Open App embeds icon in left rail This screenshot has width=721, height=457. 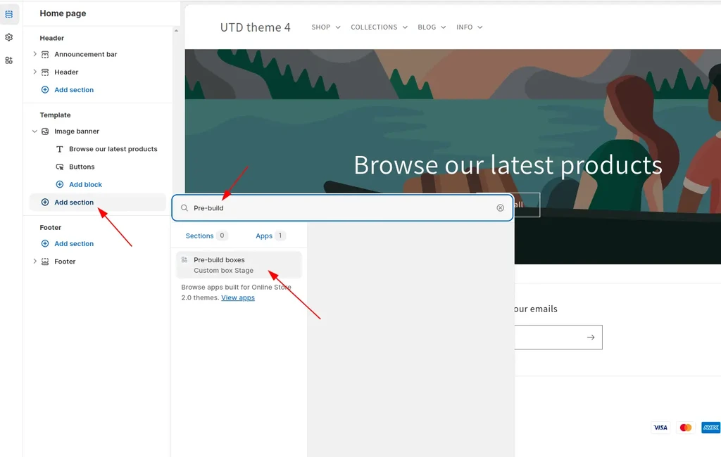pos(8,60)
